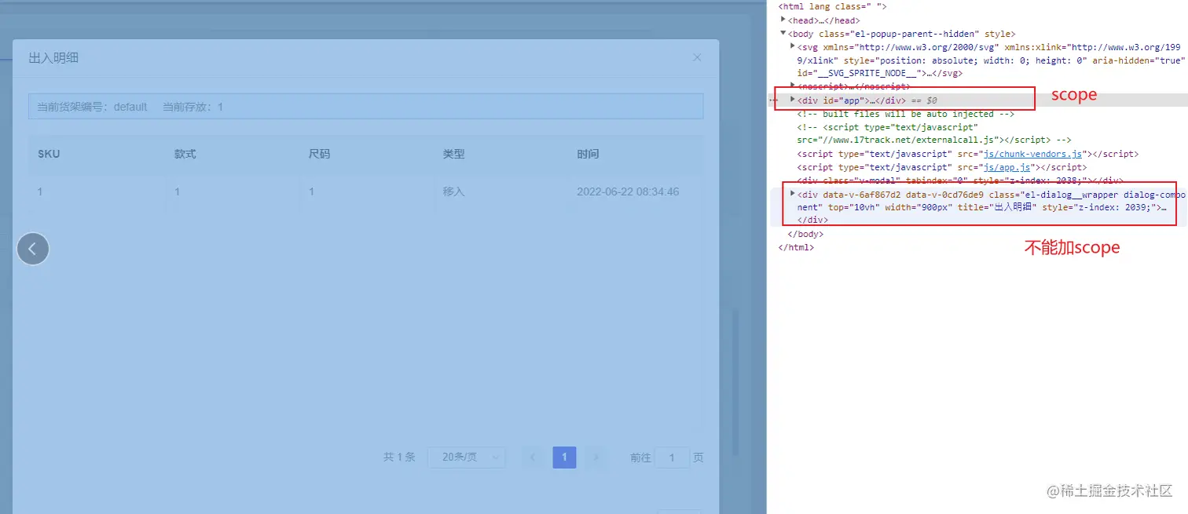The width and height of the screenshot is (1188, 514).
Task: Collapse the body element in DevTools
Action: [783, 33]
